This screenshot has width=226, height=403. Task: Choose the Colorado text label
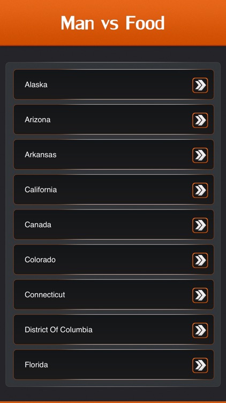(40, 260)
